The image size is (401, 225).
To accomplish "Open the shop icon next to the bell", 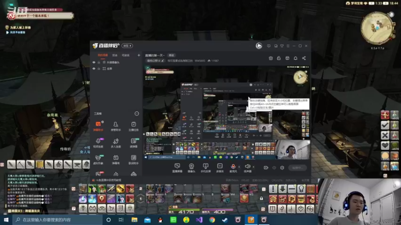I will point(287,58).
